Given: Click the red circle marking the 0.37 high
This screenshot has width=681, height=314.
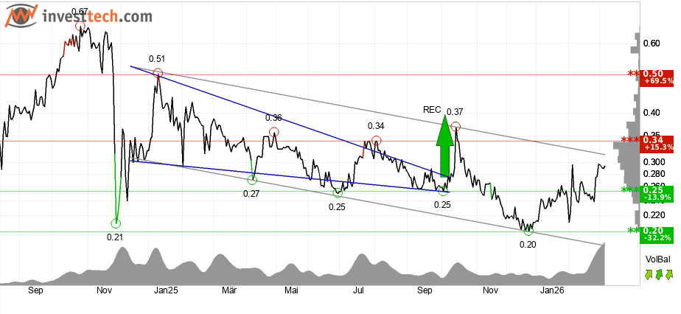Looking at the screenshot, I should (456, 127).
